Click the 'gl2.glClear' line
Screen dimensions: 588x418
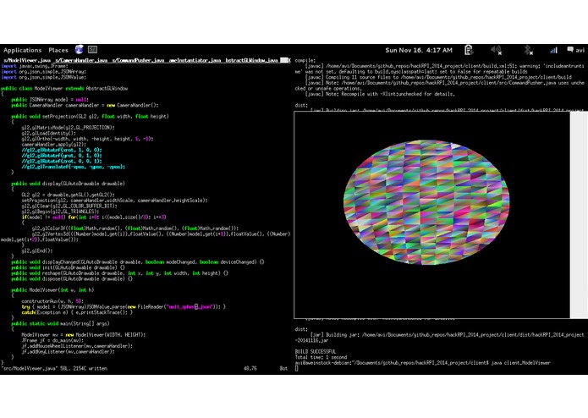(x=69, y=206)
